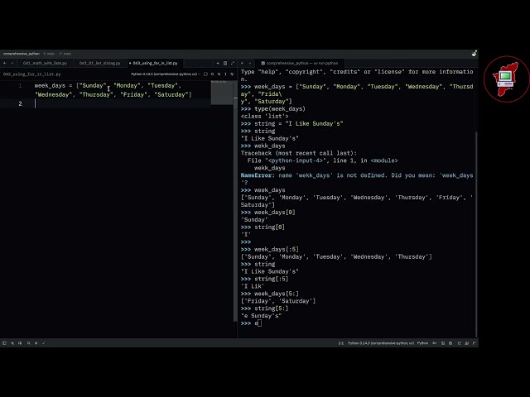Open the comprehensive_python project menu
530x397 pixels.
pos(22,54)
